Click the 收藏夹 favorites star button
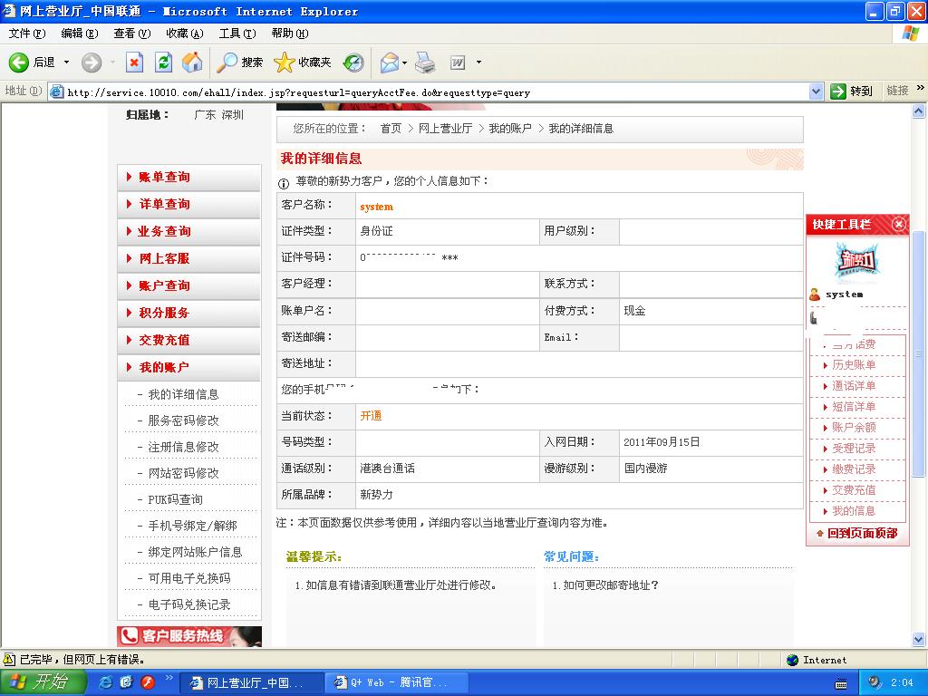The width and height of the screenshot is (928, 696). tap(303, 63)
